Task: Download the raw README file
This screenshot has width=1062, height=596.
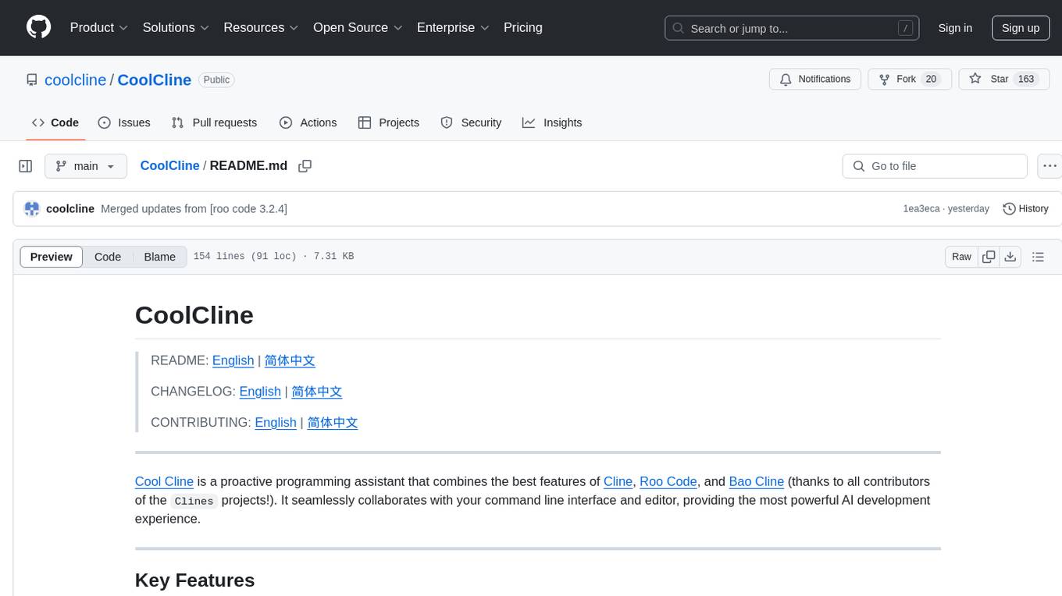Action: [x=1010, y=257]
